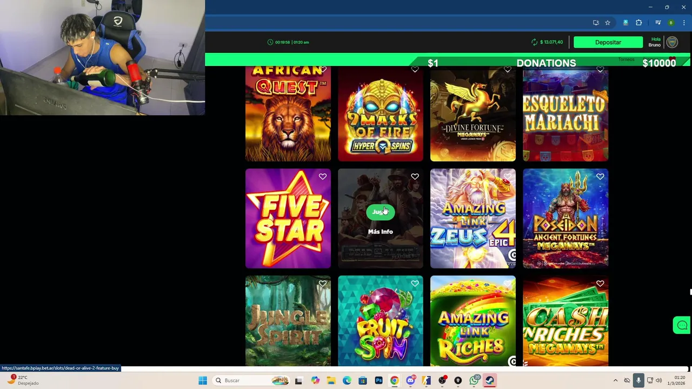The height and width of the screenshot is (389, 692).
Task: Open Cash'N Riches Megaways thumbnail
Action: [x=565, y=321]
